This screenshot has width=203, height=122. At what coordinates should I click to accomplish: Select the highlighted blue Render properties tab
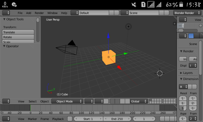click(x=191, y=36)
